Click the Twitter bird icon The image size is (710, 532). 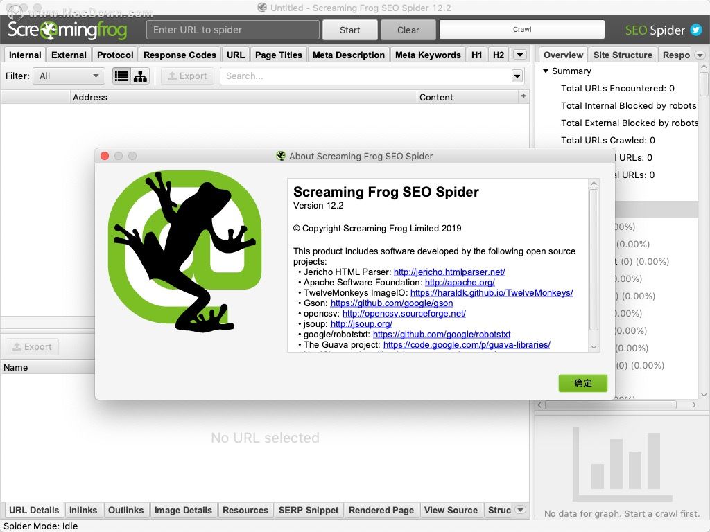(696, 30)
